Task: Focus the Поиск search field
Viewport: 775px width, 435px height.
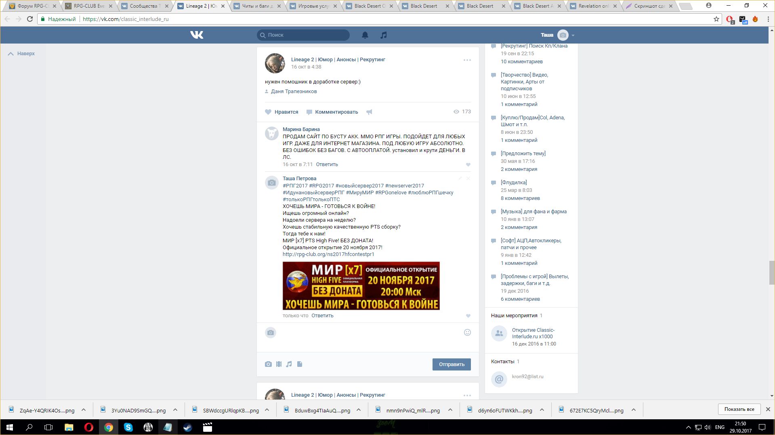Action: [303, 35]
